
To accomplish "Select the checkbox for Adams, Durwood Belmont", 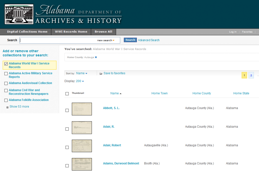I will pyautogui.click(x=67, y=166).
